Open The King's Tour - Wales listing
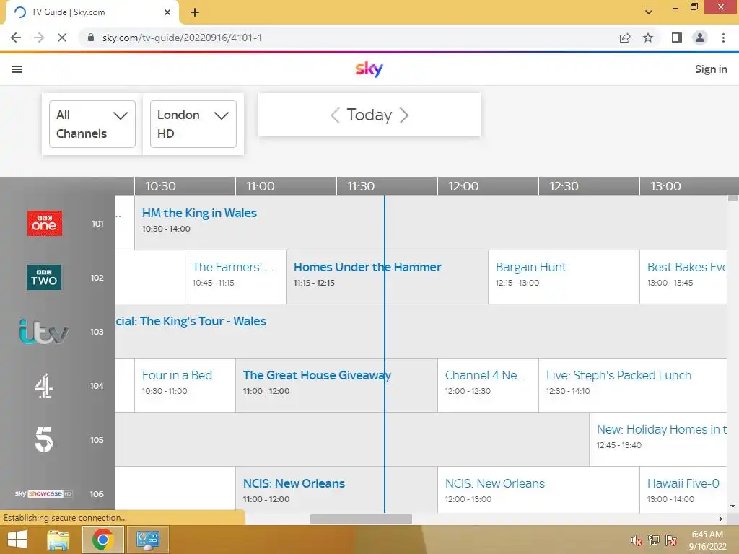Viewport: 739px width, 554px height. [x=421, y=331]
